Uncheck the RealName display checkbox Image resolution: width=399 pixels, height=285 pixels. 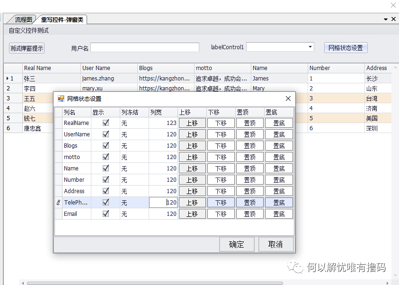click(x=106, y=123)
